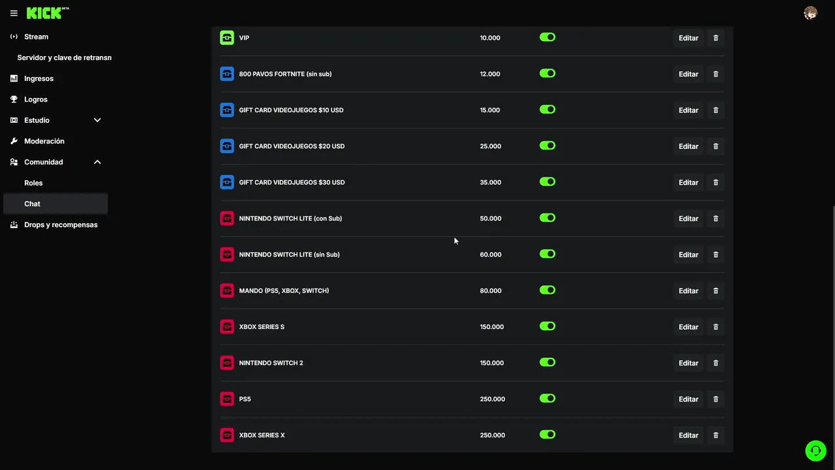Click the green reward icon beside VIP
Screen dimensions: 835x470
pos(227,38)
